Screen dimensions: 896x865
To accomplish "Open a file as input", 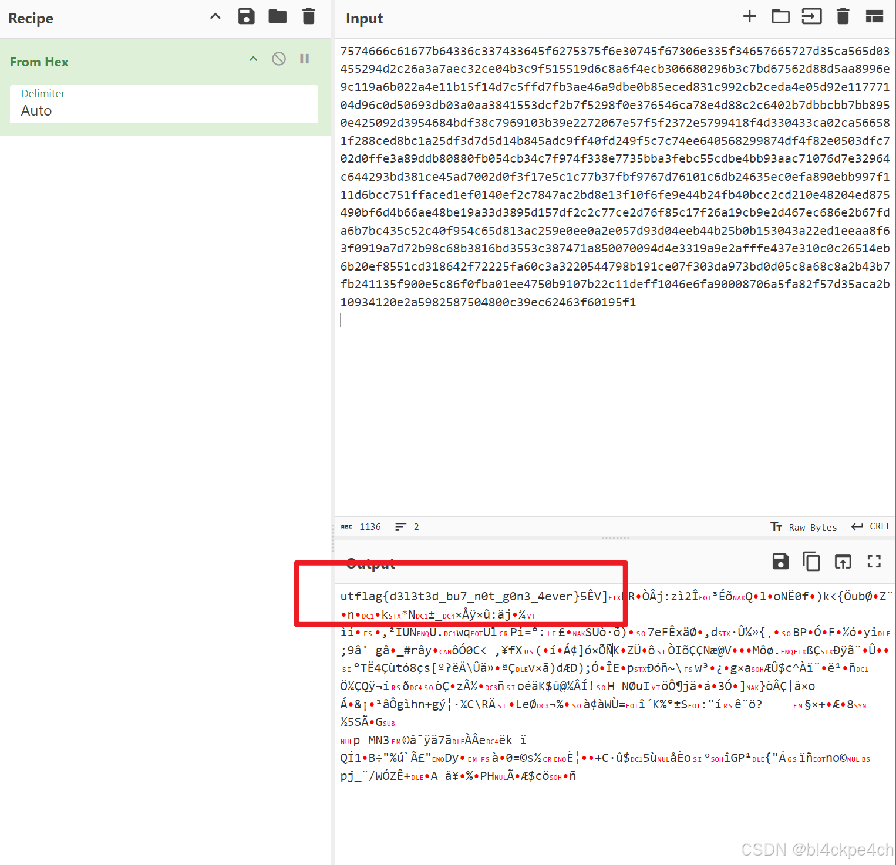I will click(811, 16).
